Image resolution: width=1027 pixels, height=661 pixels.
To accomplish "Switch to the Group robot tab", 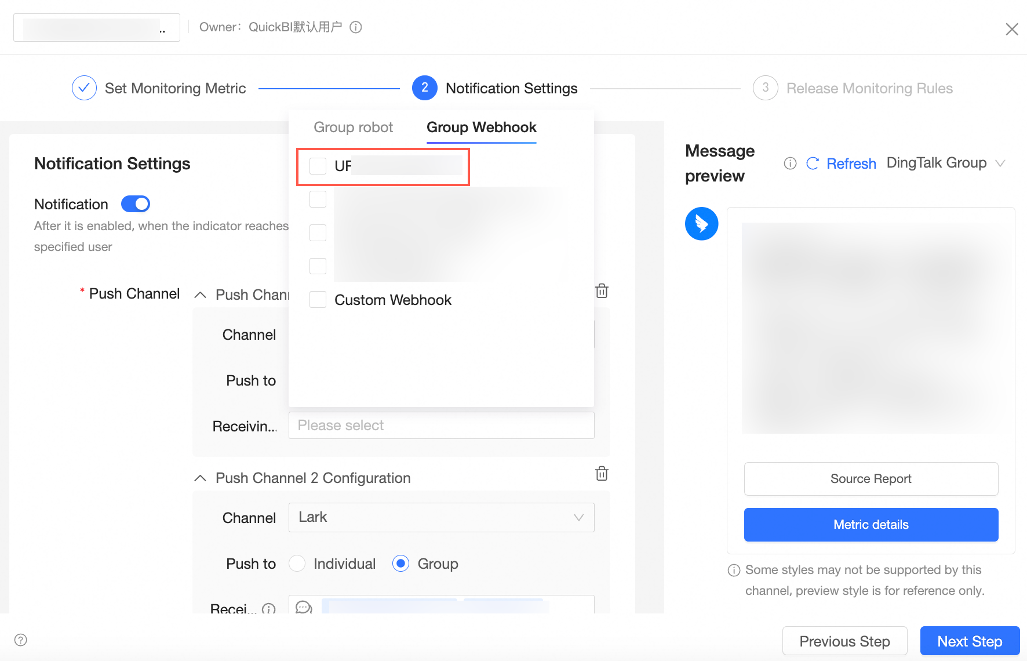I will coord(354,128).
